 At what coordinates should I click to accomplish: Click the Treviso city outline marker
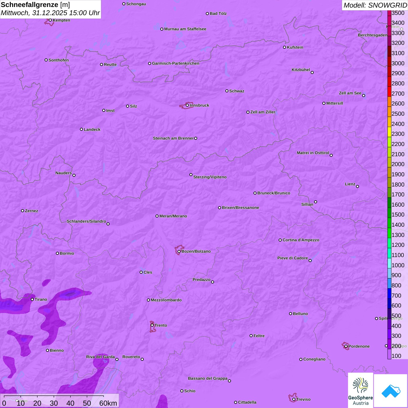point(293,398)
